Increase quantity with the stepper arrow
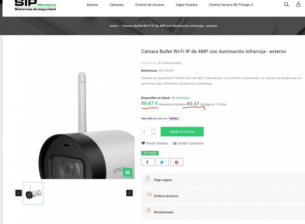 [x=154, y=129]
